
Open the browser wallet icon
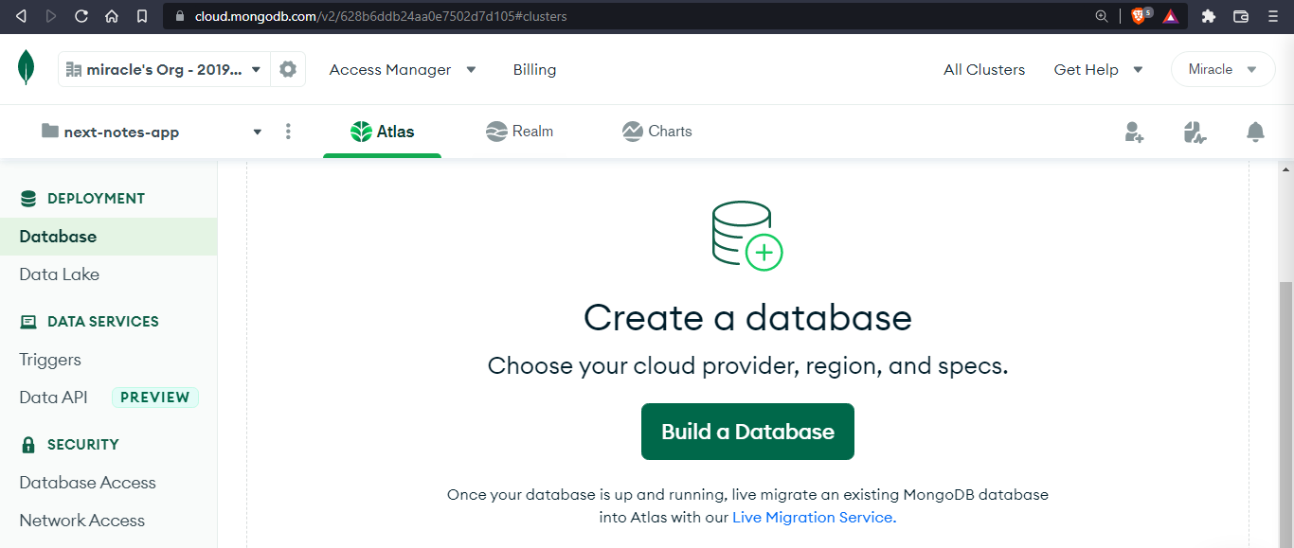pyautogui.click(x=1241, y=16)
